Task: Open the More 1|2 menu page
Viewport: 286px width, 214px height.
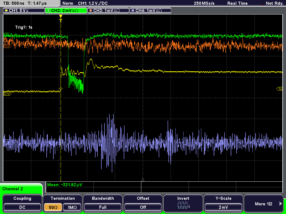Action: coord(264,203)
